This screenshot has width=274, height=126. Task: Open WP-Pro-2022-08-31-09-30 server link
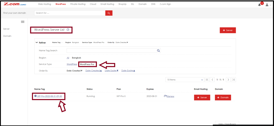tap(50, 96)
